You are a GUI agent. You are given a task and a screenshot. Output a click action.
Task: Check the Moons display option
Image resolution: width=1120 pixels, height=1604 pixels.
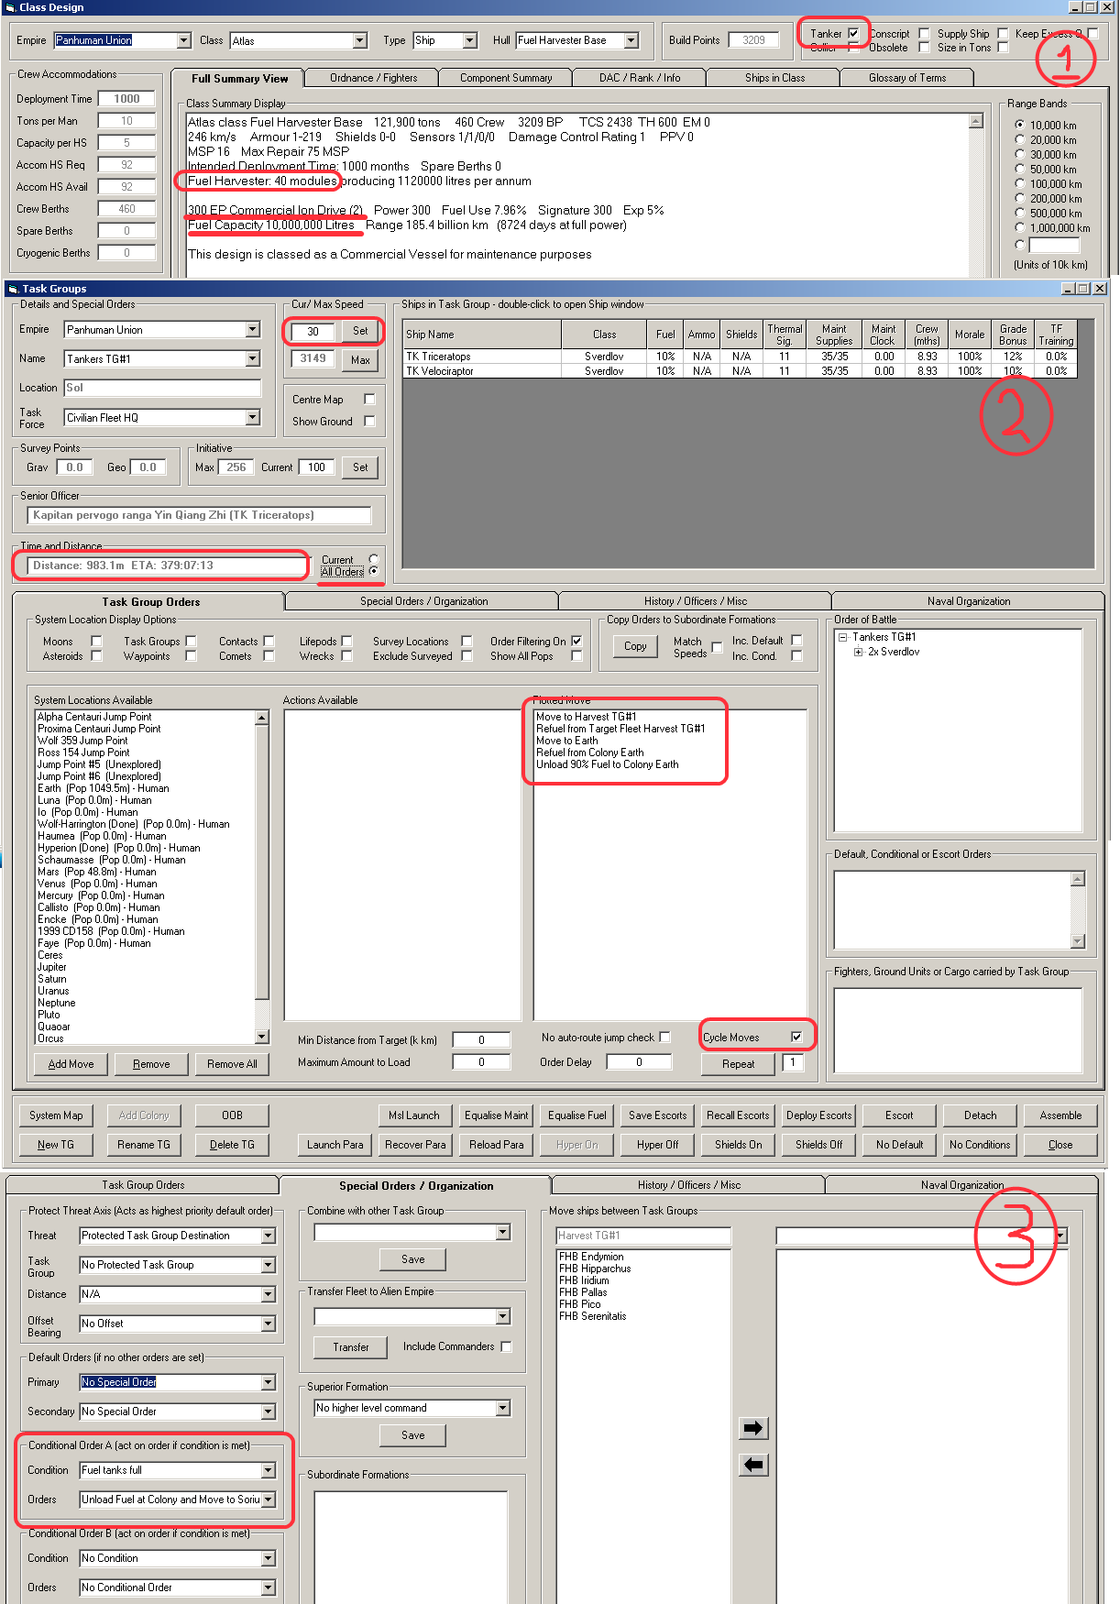coord(96,641)
